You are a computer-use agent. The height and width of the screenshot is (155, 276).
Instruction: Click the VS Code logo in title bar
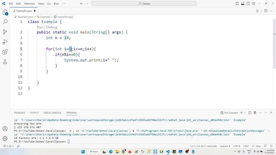point(3,3)
